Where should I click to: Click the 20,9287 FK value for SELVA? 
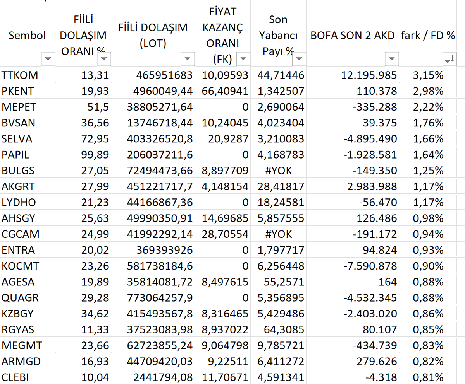[x=229, y=138]
